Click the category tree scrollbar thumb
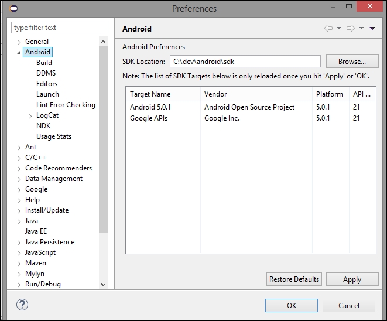Screen dimensions: 387x321 (103, 139)
